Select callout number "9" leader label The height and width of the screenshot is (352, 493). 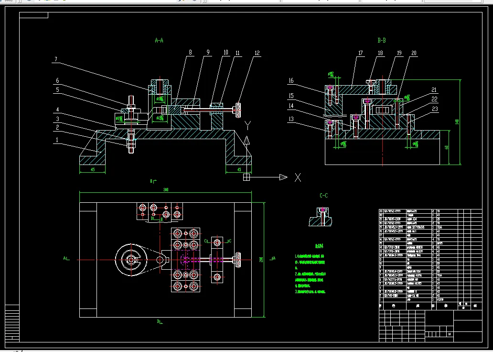(208, 52)
